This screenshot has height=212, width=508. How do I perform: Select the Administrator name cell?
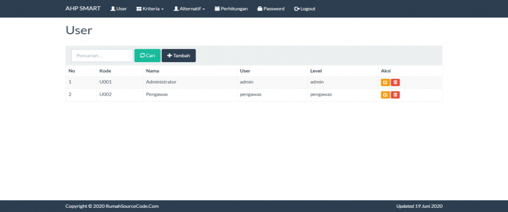click(190, 83)
